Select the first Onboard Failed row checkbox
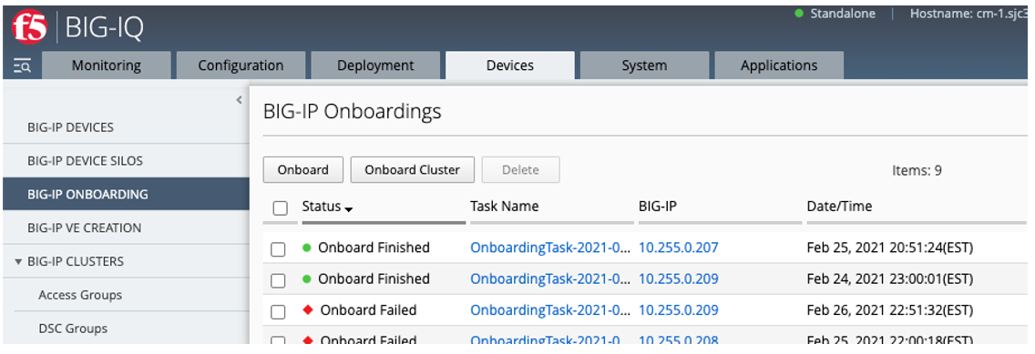Image resolution: width=1035 pixels, height=354 pixels. click(x=279, y=311)
